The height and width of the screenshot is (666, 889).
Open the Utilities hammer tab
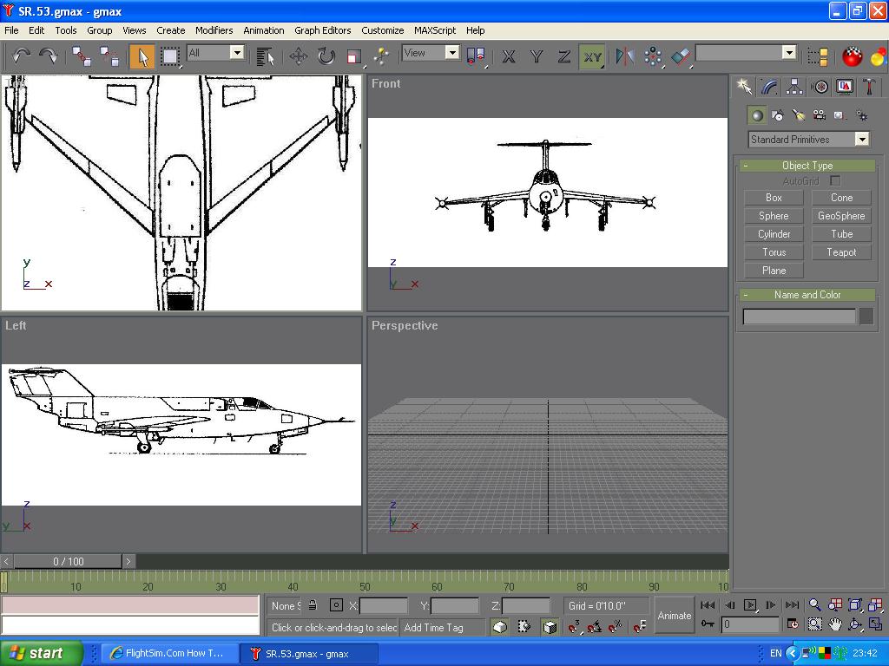click(x=869, y=87)
